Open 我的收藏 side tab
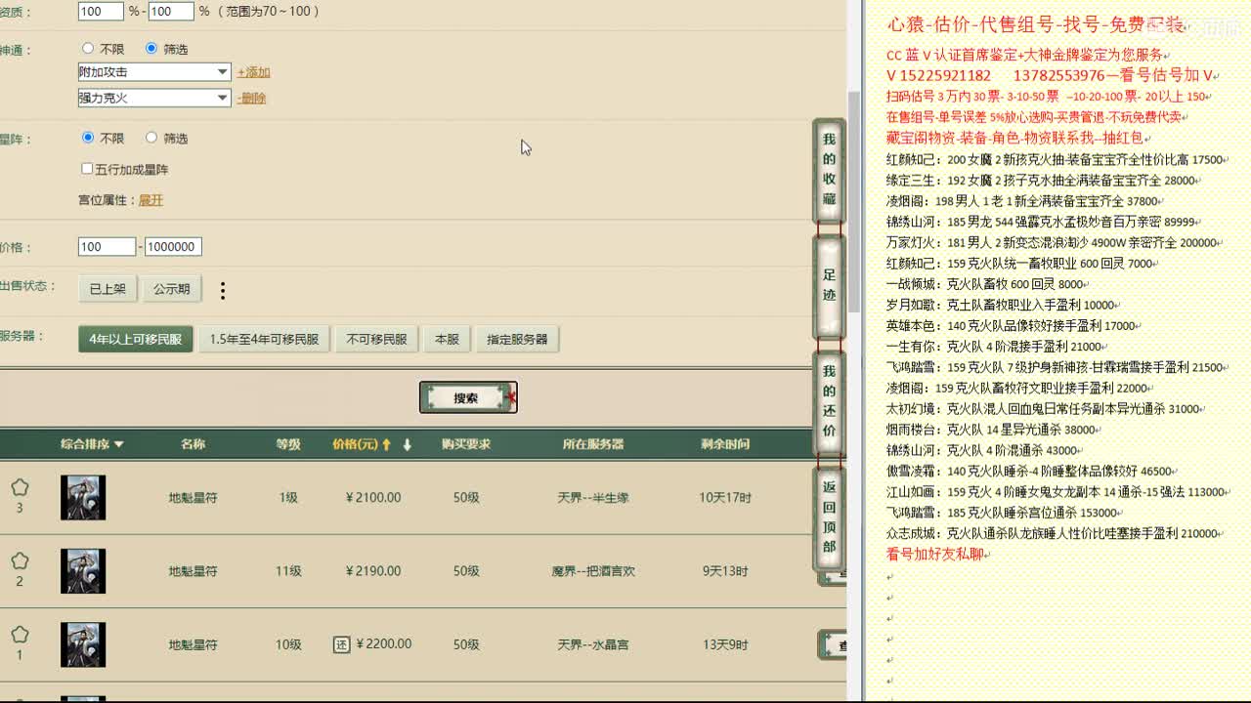The image size is (1251, 703). [829, 170]
